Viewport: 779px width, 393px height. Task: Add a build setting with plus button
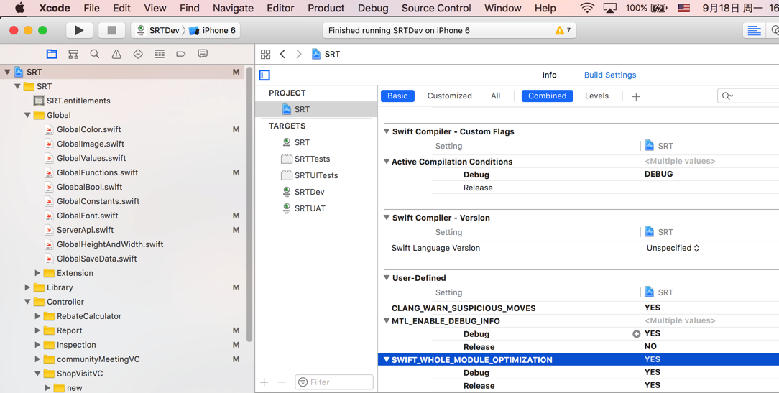tap(636, 96)
